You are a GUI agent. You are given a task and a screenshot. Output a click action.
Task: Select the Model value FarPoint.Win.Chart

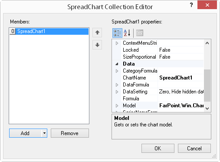pos(181,106)
